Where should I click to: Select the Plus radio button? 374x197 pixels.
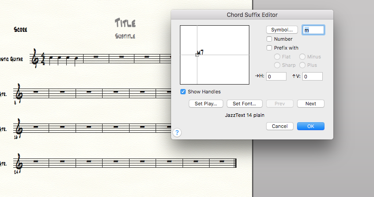click(x=302, y=65)
